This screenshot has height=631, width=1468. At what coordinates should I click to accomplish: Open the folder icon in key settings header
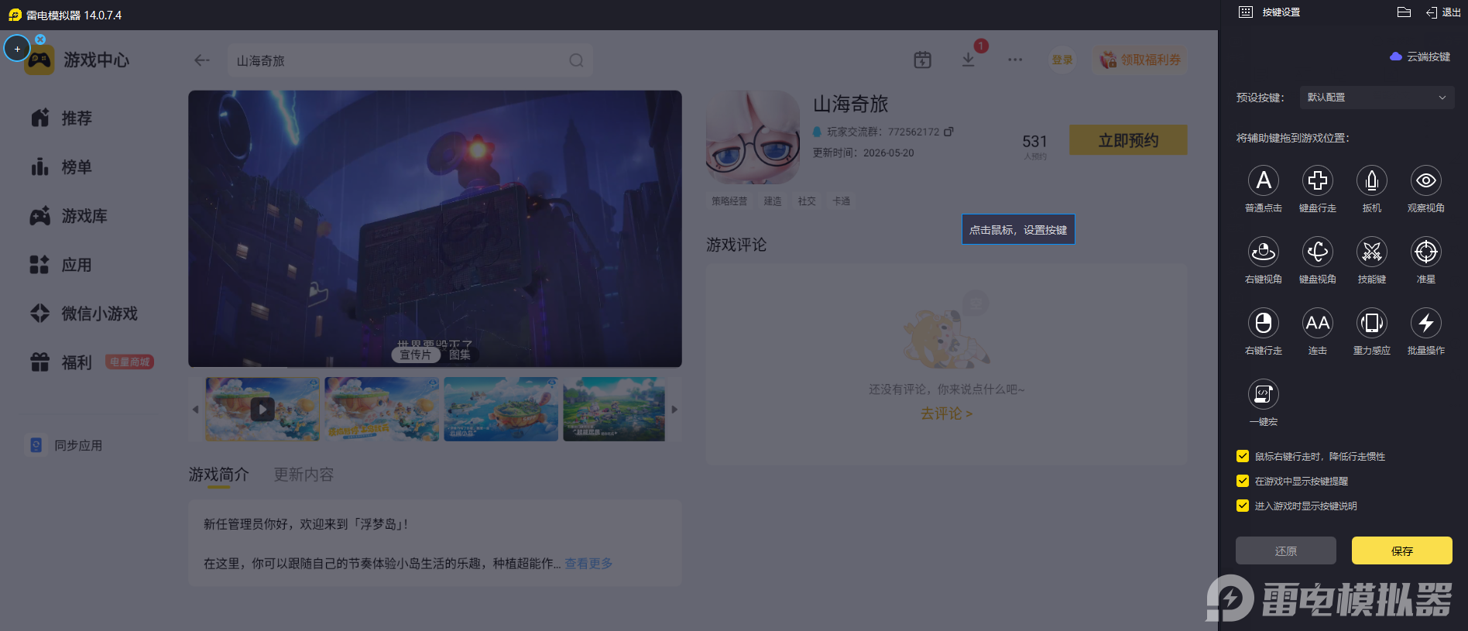[1404, 12]
